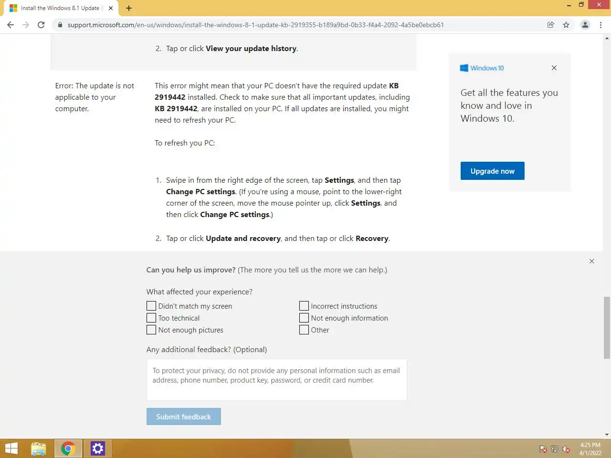Share this page from address bar
This screenshot has height=458, width=611.
click(x=550, y=25)
